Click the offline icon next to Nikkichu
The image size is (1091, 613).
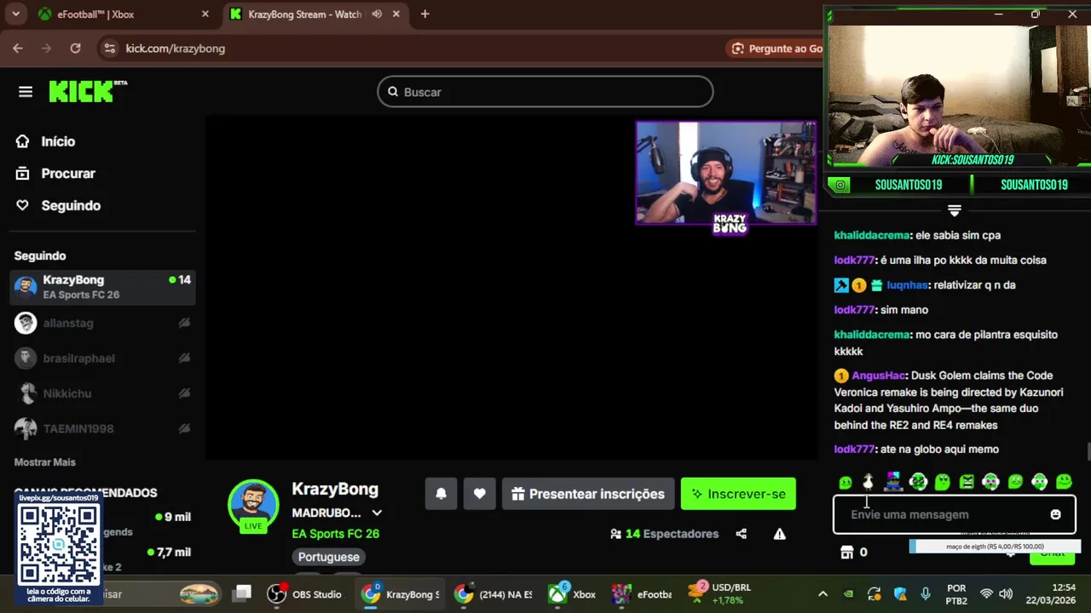click(184, 393)
